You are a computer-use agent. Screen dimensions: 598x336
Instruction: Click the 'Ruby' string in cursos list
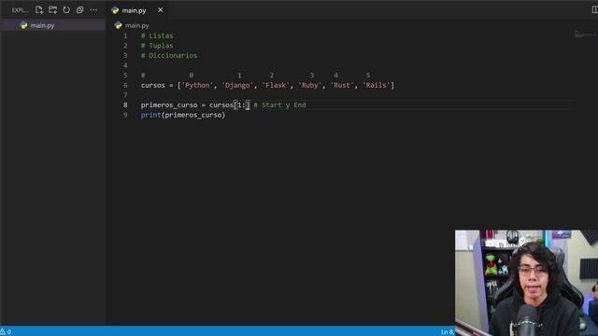click(310, 85)
